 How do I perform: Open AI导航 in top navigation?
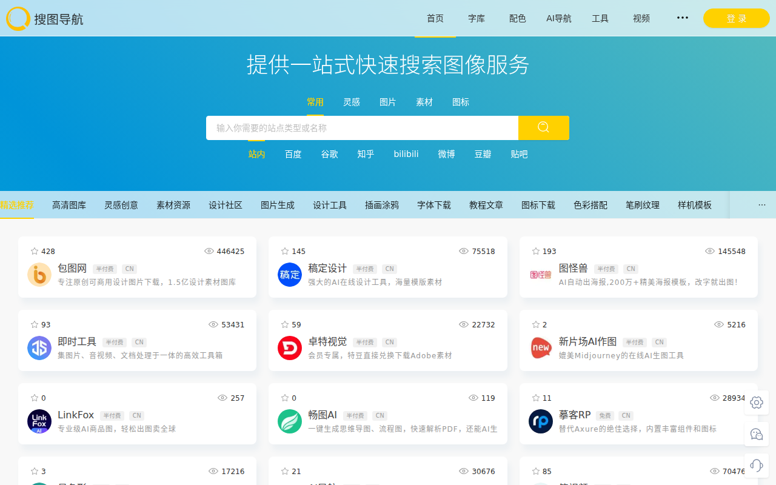pos(559,18)
